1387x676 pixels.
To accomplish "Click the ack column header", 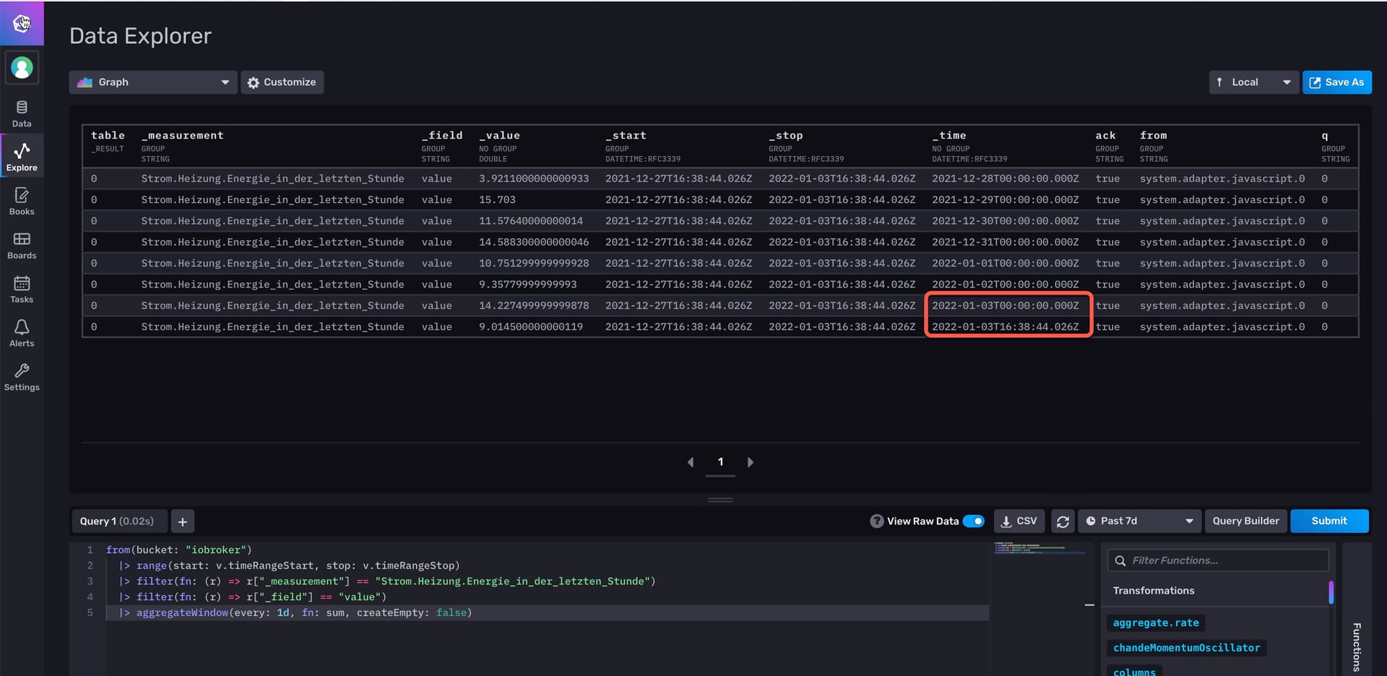I will [x=1105, y=136].
